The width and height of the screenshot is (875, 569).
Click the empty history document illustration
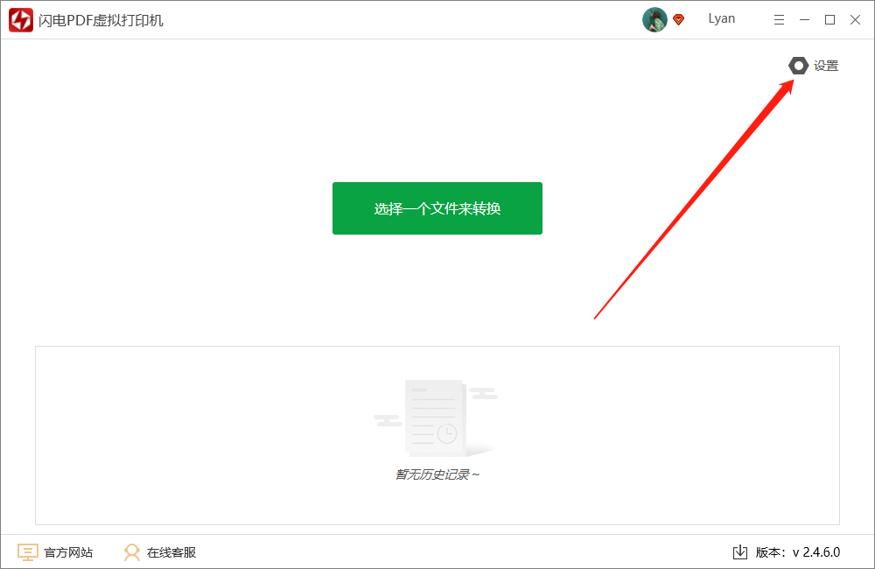[436, 418]
